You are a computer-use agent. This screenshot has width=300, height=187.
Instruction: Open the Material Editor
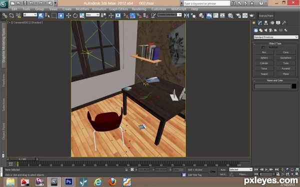[230, 15]
